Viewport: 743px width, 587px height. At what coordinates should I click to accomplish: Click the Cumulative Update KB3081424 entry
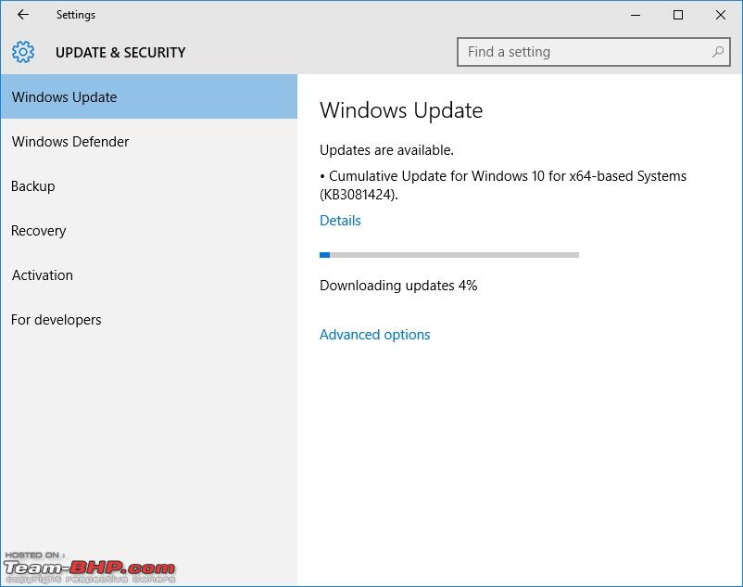(x=503, y=185)
